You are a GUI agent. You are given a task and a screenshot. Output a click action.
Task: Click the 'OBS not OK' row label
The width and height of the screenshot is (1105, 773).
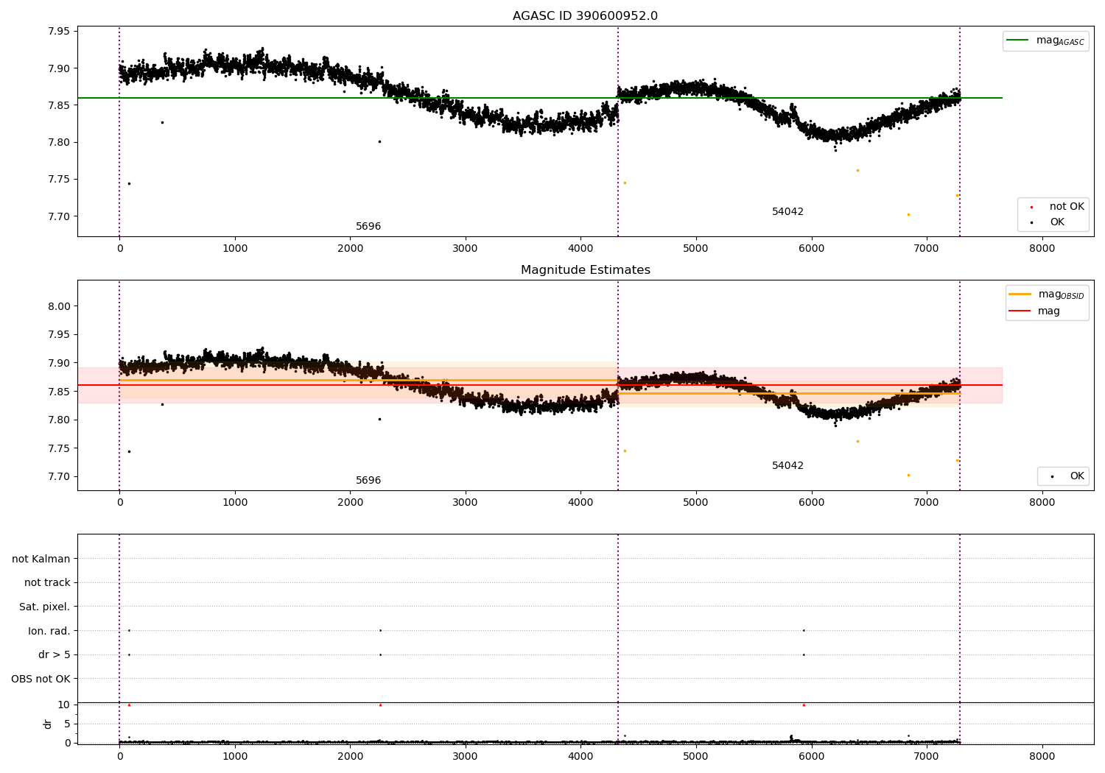pyautogui.click(x=41, y=679)
